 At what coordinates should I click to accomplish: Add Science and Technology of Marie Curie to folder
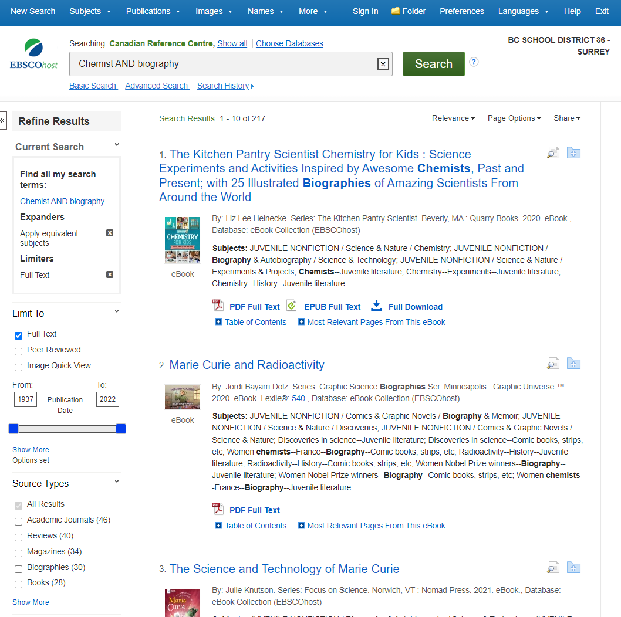(573, 568)
